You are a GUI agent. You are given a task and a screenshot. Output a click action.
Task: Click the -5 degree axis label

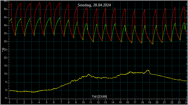click(6, 98)
